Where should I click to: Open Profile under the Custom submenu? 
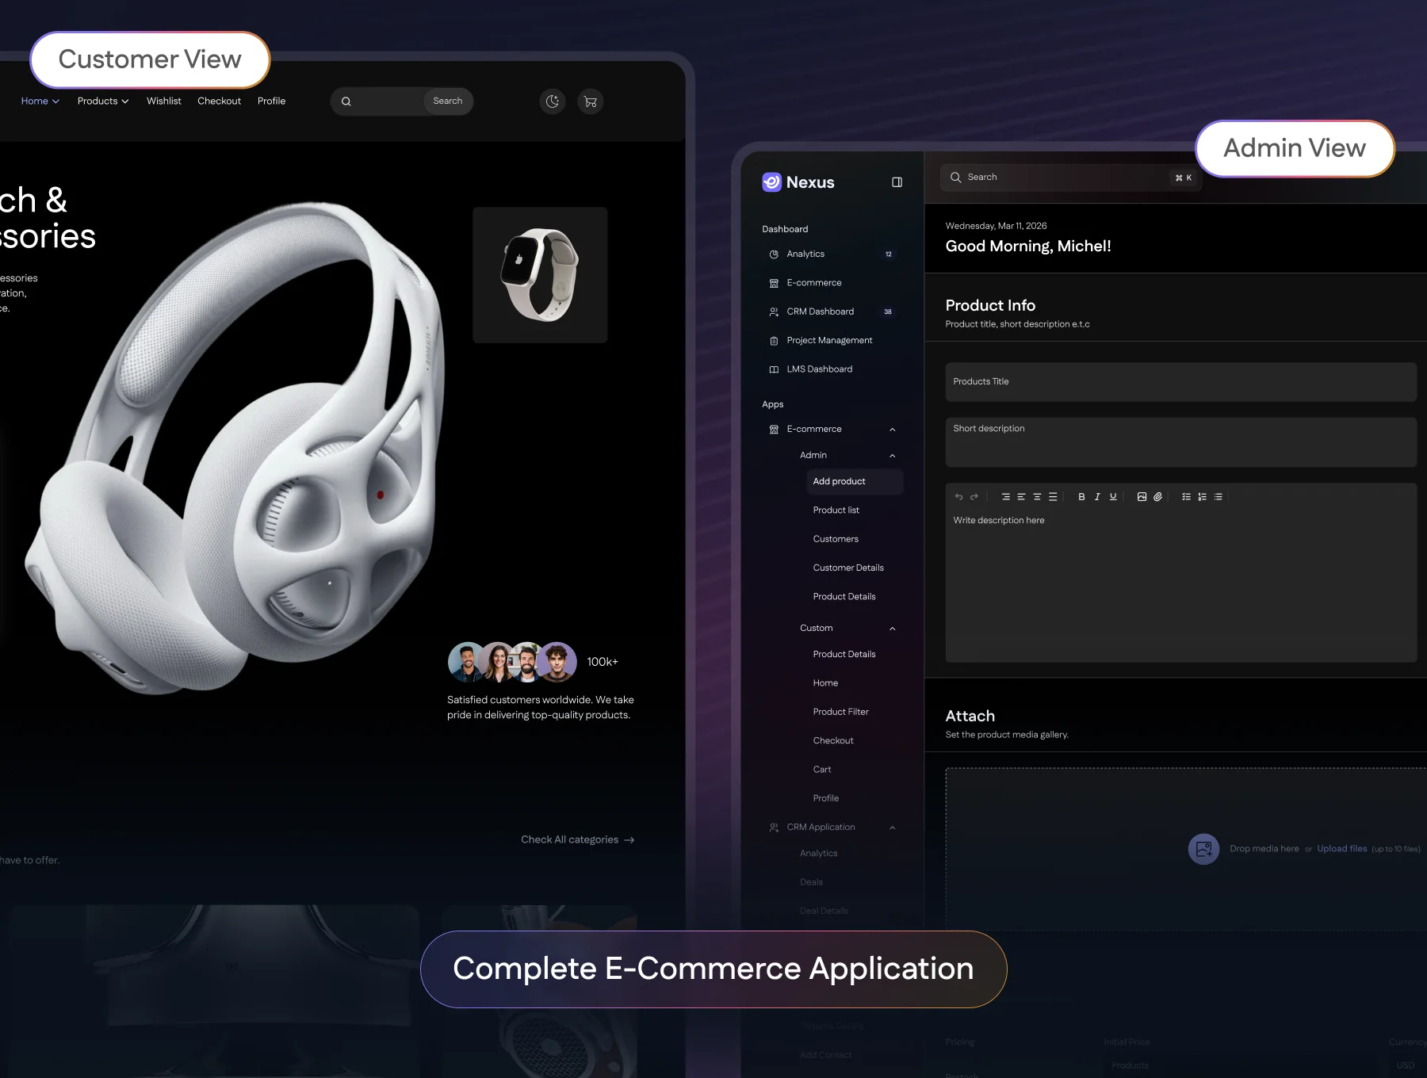pos(826,798)
